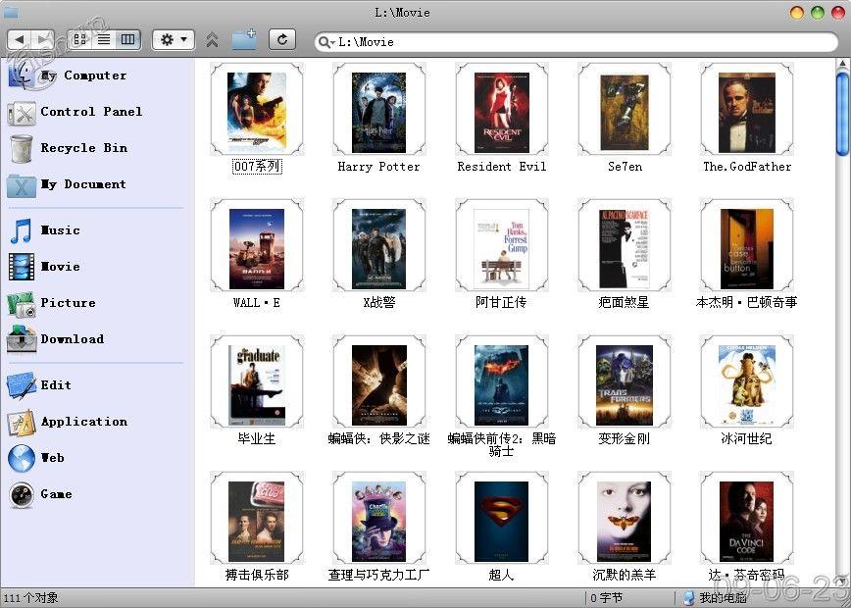Viewport: 851px width, 608px height.
Task: Switch to icon grid view
Action: [x=79, y=39]
